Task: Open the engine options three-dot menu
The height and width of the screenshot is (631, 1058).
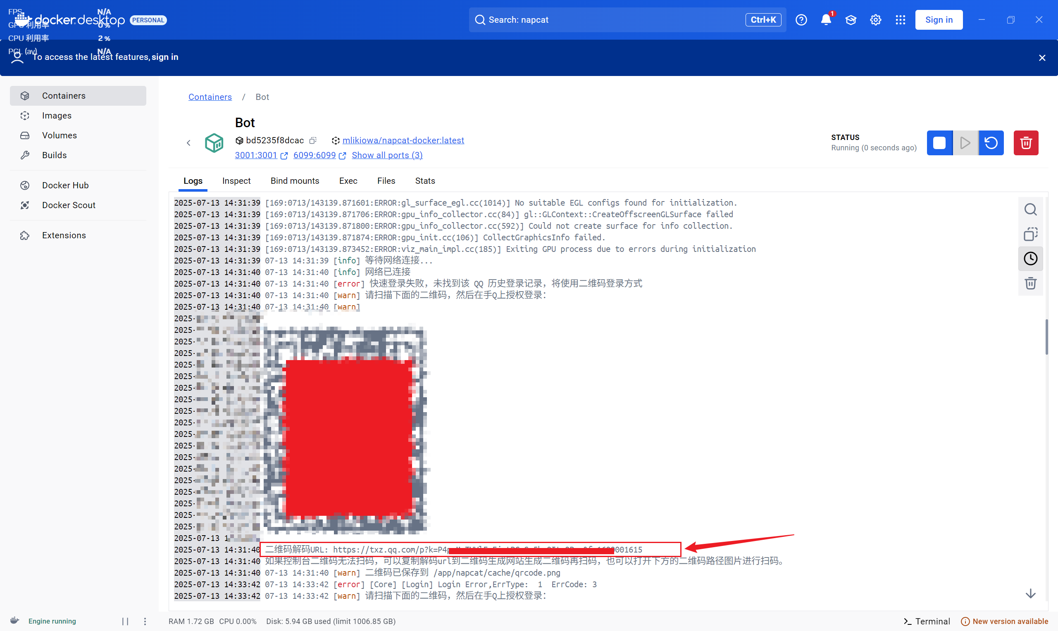Action: (x=145, y=621)
